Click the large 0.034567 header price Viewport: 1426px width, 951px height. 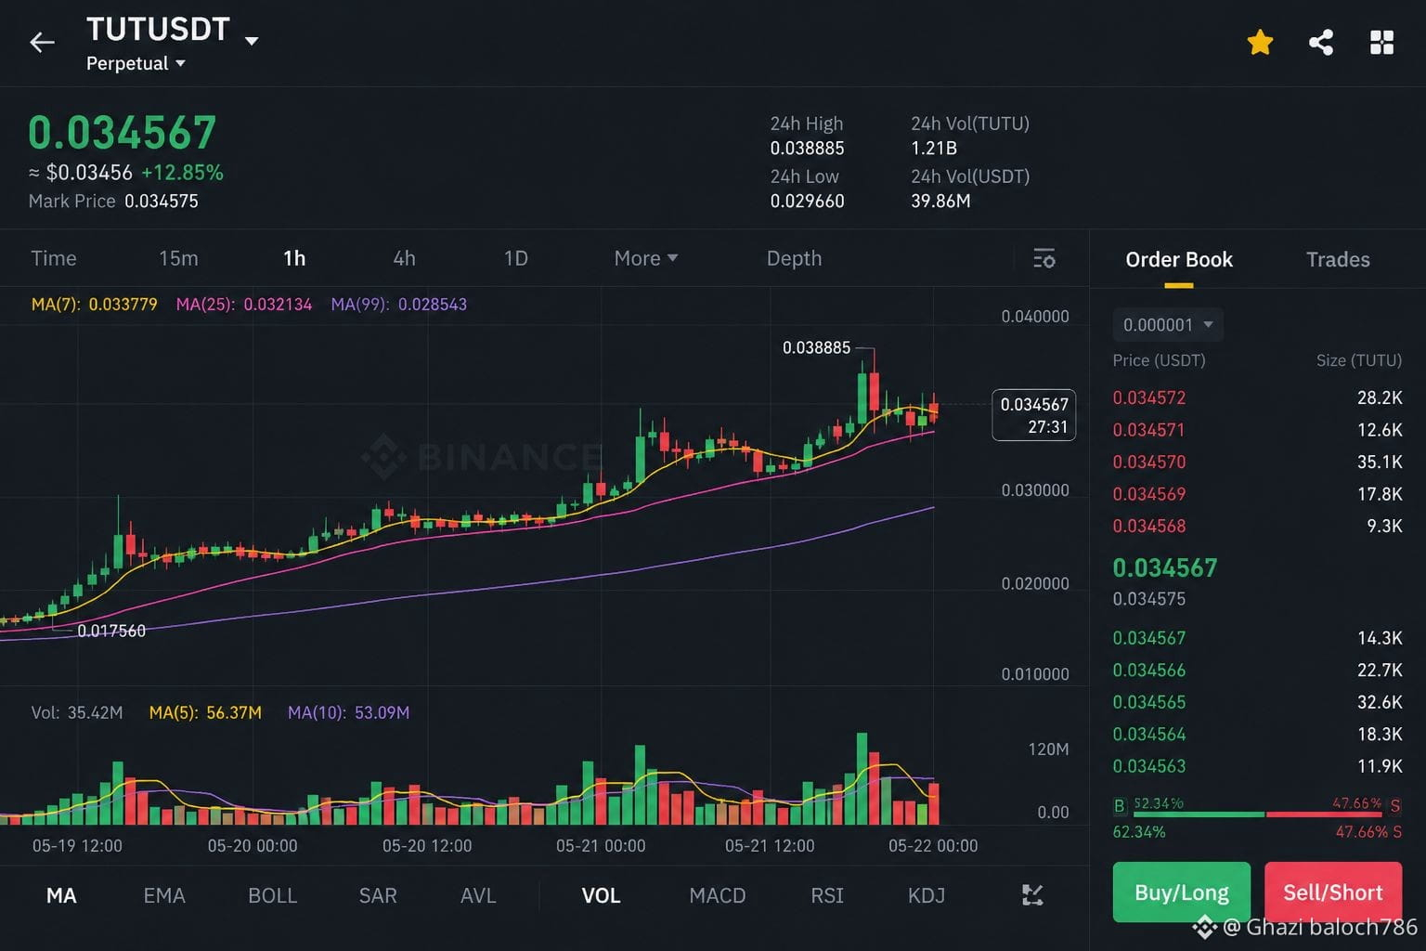123,133
